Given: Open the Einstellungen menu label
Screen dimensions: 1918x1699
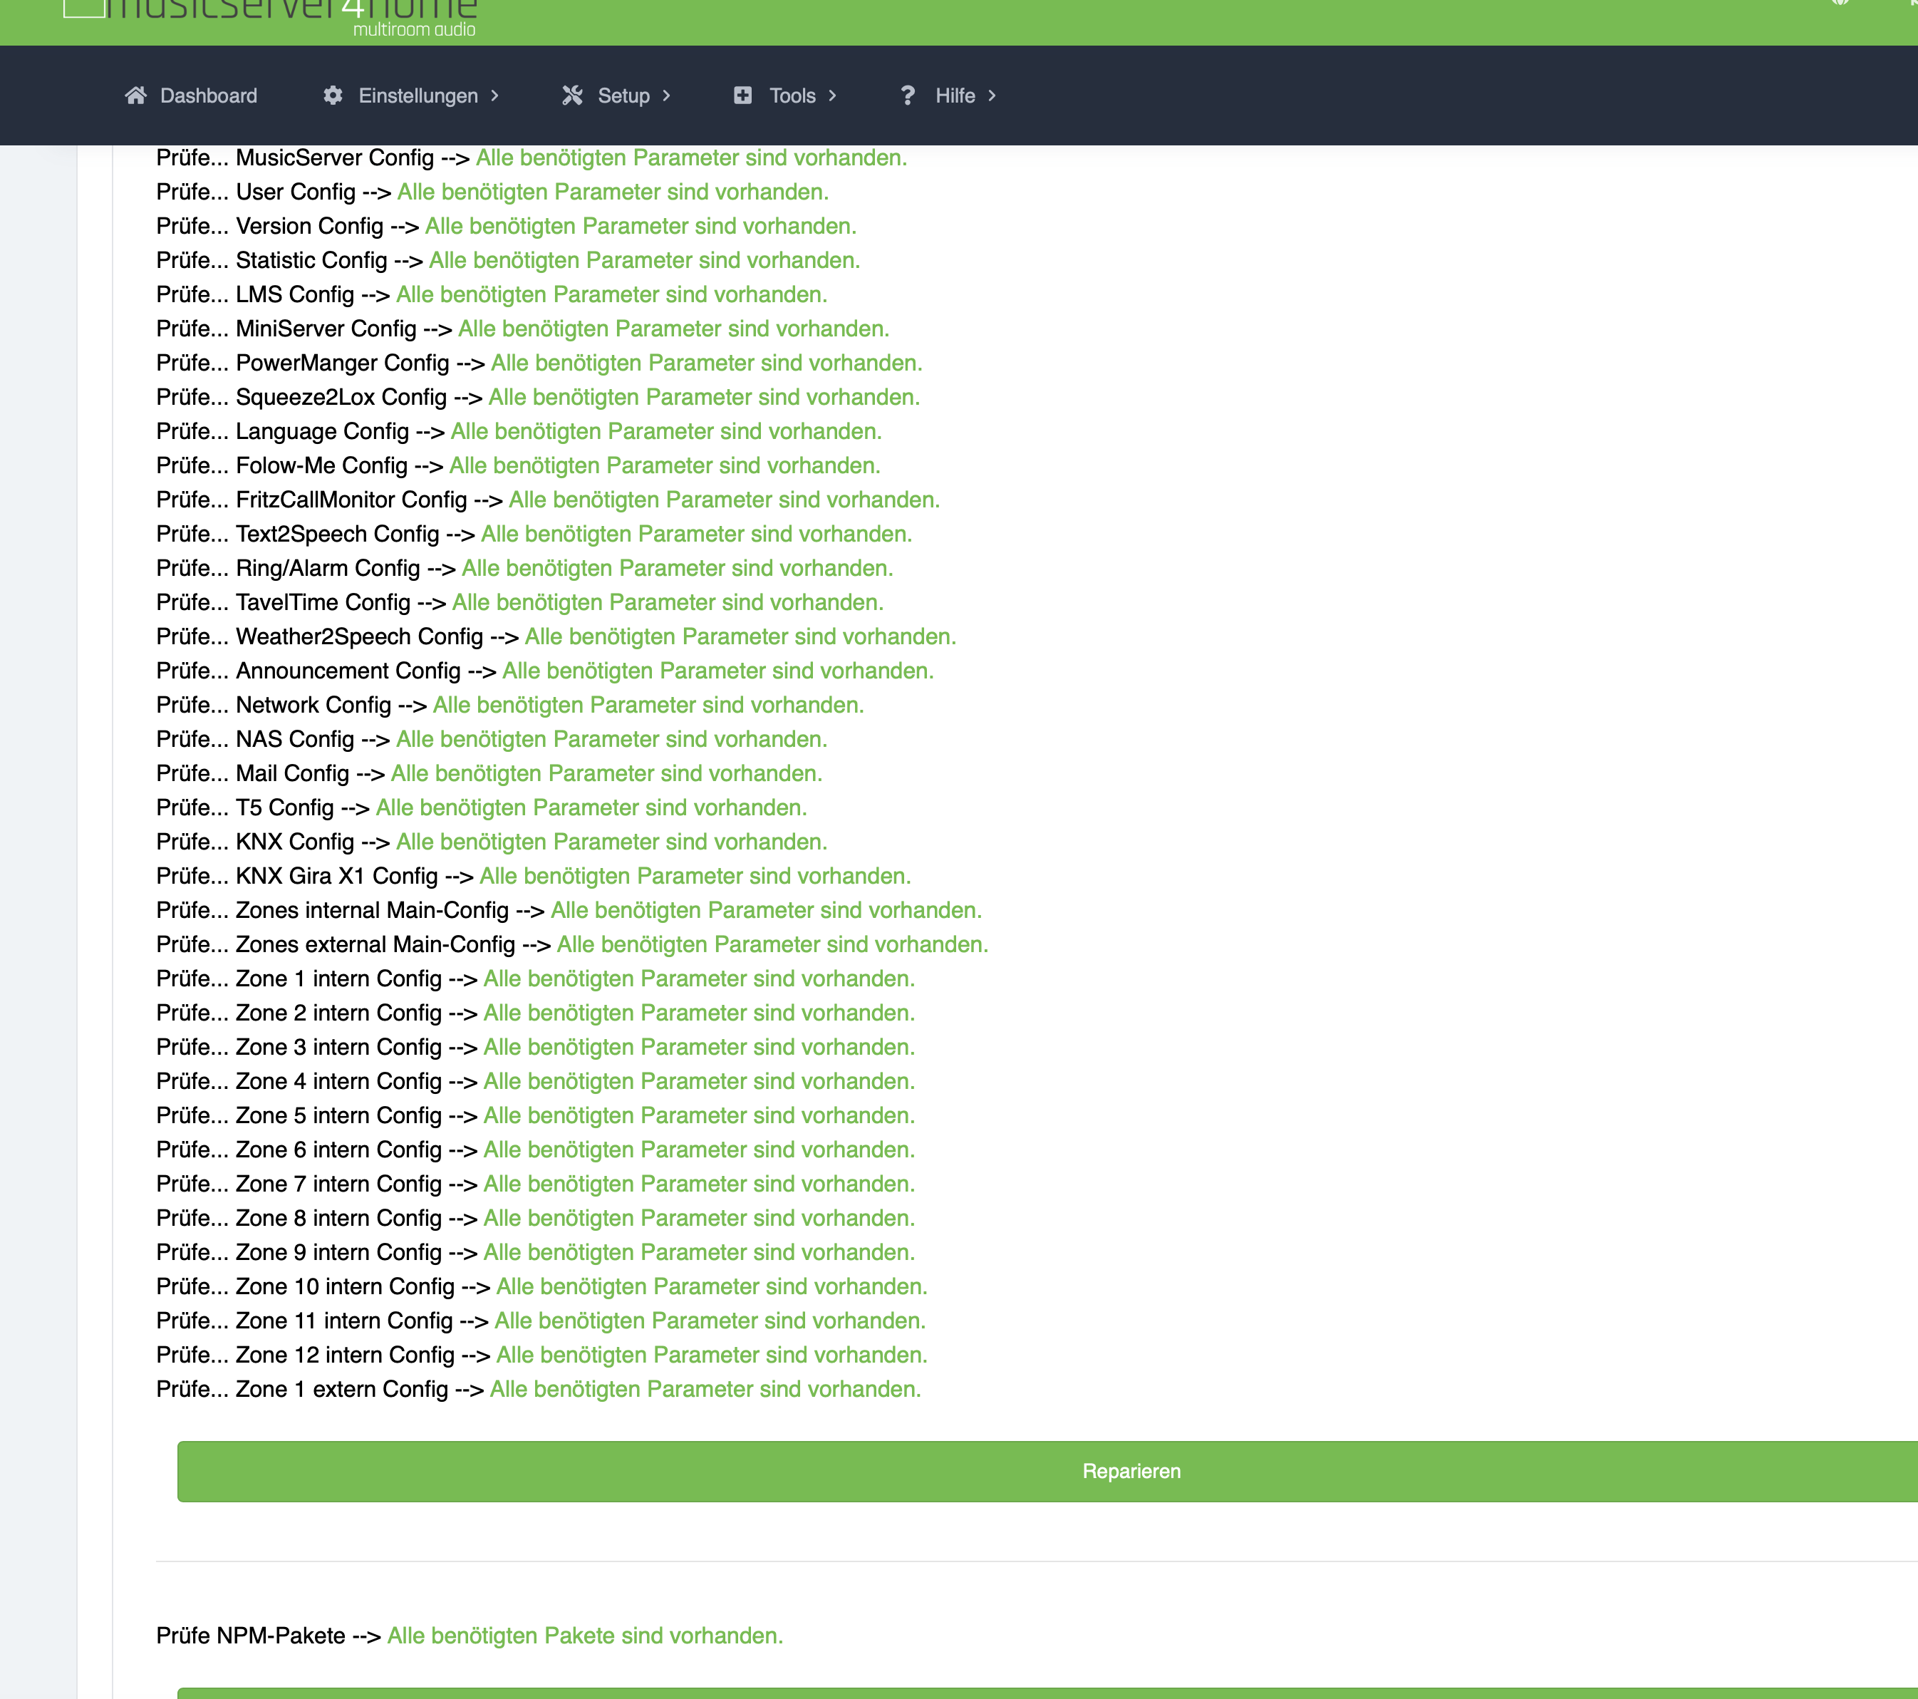Looking at the screenshot, I should (418, 95).
